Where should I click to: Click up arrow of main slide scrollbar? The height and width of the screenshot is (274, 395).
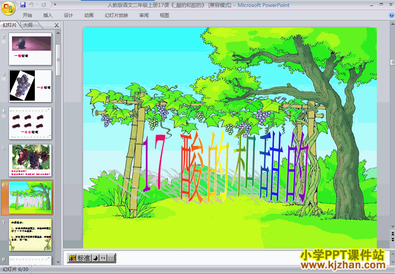(x=392, y=24)
